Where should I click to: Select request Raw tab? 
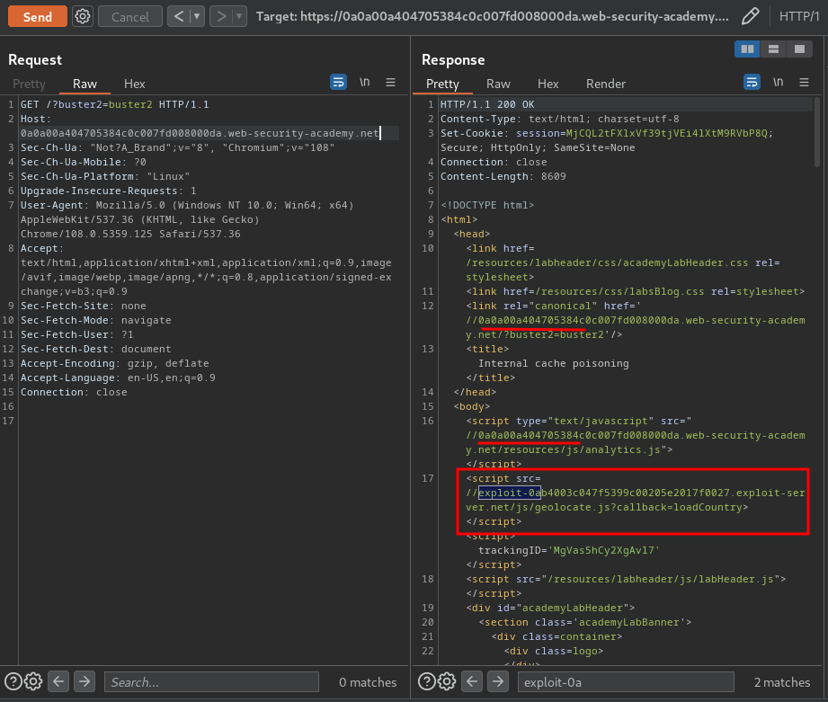tap(85, 84)
